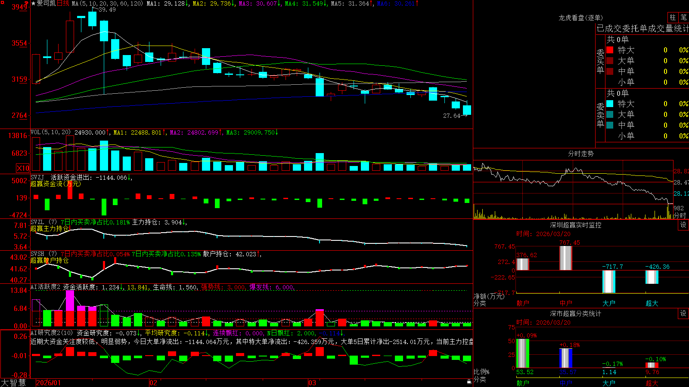Open 设 settings for 深圳超赢实时监控
The width and height of the screenshot is (689, 387).
tap(683, 225)
